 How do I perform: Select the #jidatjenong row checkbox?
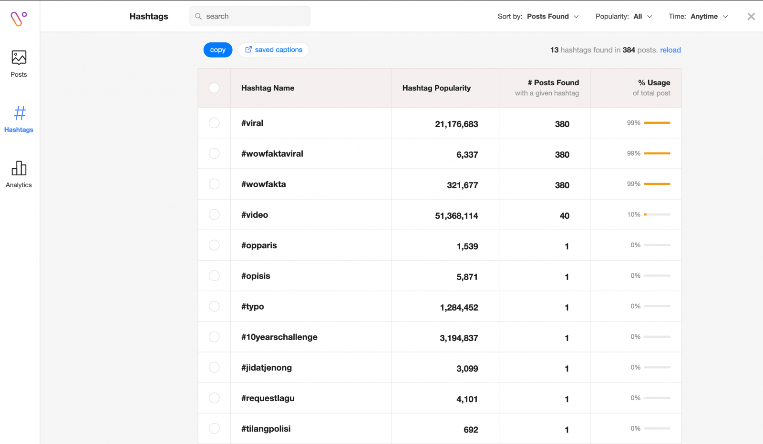pyautogui.click(x=214, y=367)
